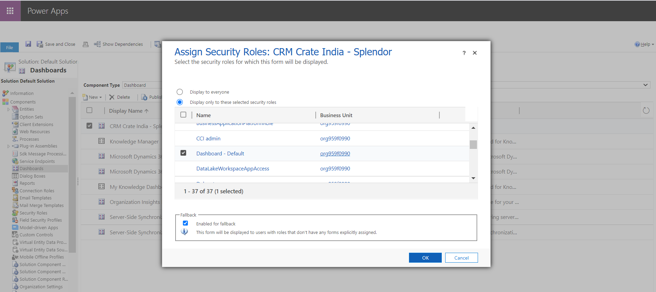Image resolution: width=656 pixels, height=292 pixels.
Task: Click the Delete X icon in toolbar
Action: (112, 97)
